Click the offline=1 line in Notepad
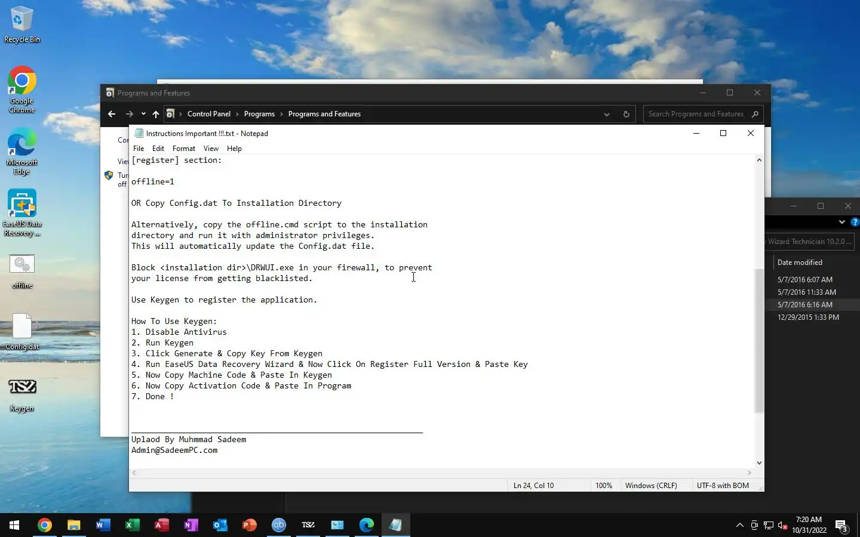Viewport: 860px width, 537px height. pyautogui.click(x=153, y=181)
